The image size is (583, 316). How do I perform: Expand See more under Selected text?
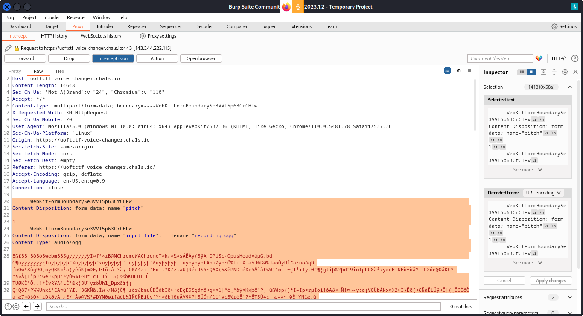click(528, 170)
